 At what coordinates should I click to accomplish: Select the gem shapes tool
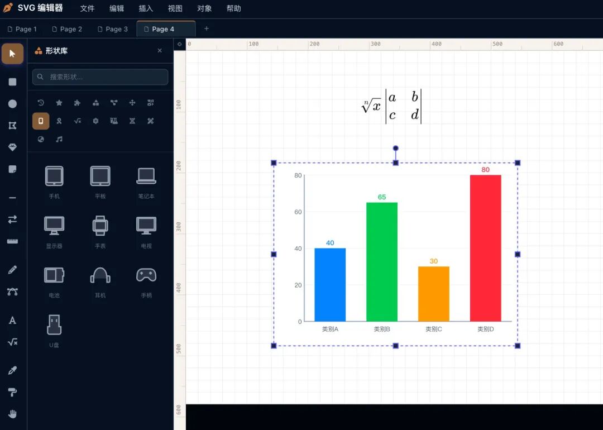click(12, 147)
